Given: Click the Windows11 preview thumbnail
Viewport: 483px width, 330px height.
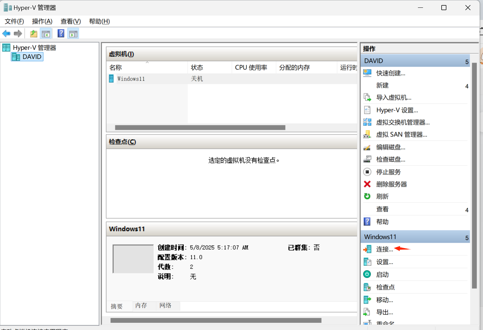Looking at the screenshot, I should pos(133,259).
